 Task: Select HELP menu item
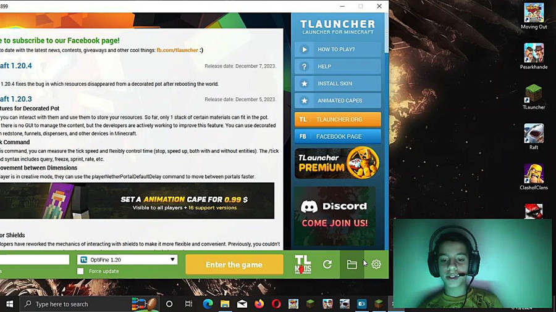(337, 67)
